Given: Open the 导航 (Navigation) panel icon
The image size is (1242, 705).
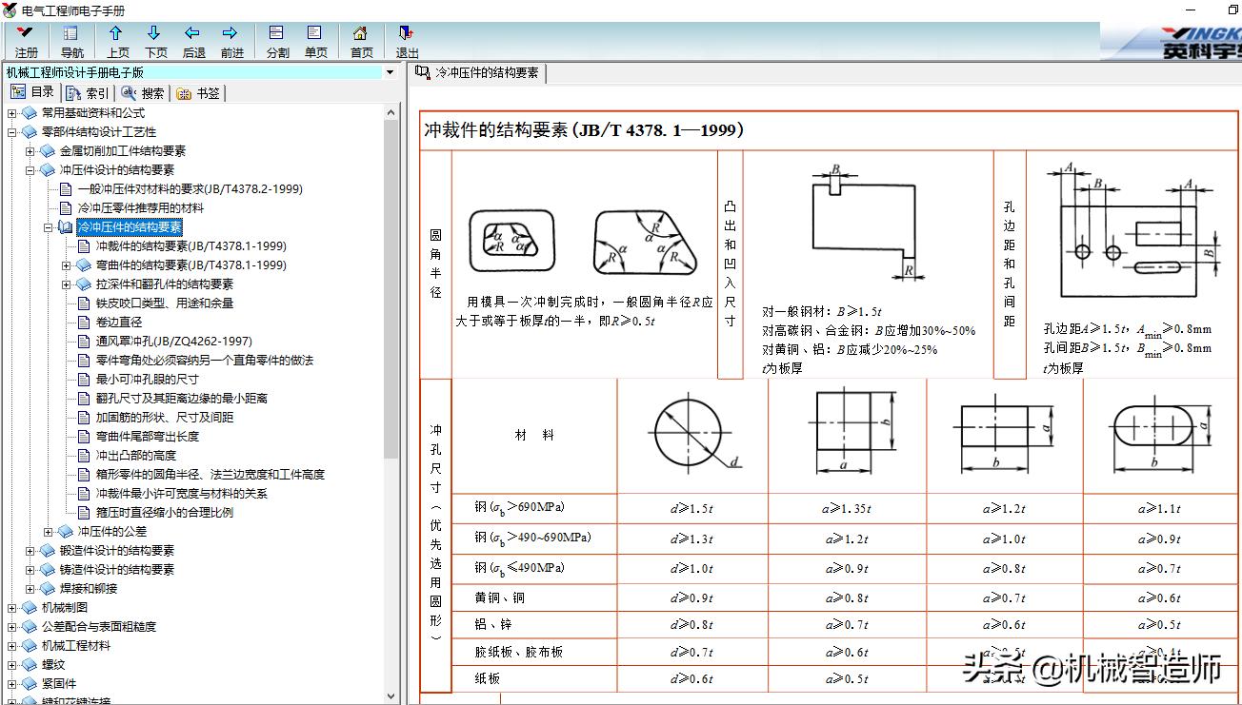Looking at the screenshot, I should pos(69,35).
